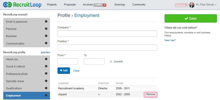Screen dimensions: 220x100
Task: Focus the Company input field
Action: 107,34
